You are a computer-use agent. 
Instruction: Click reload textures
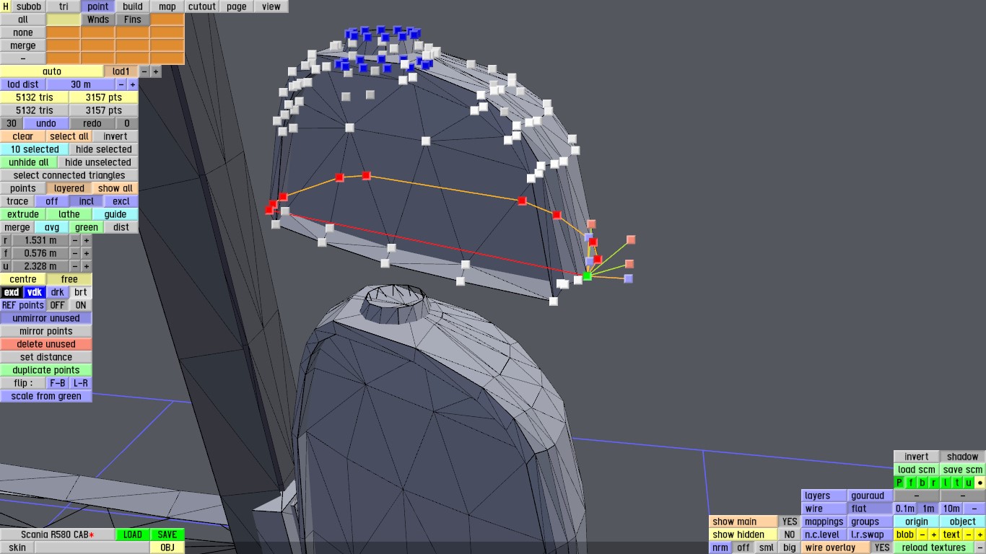pos(934,548)
